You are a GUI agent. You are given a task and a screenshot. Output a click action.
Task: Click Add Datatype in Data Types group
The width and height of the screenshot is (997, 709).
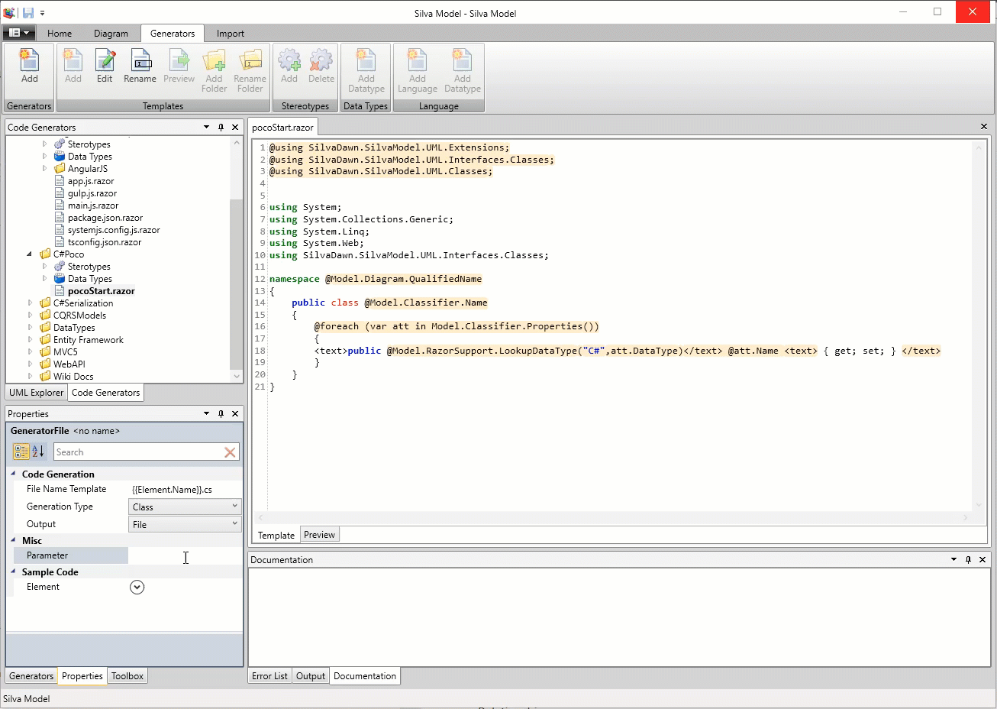tap(366, 70)
